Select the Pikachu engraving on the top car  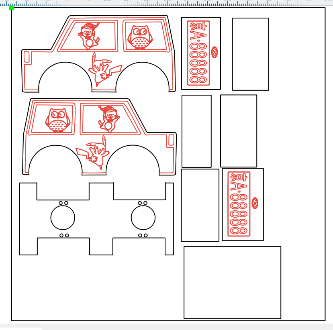coord(105,69)
